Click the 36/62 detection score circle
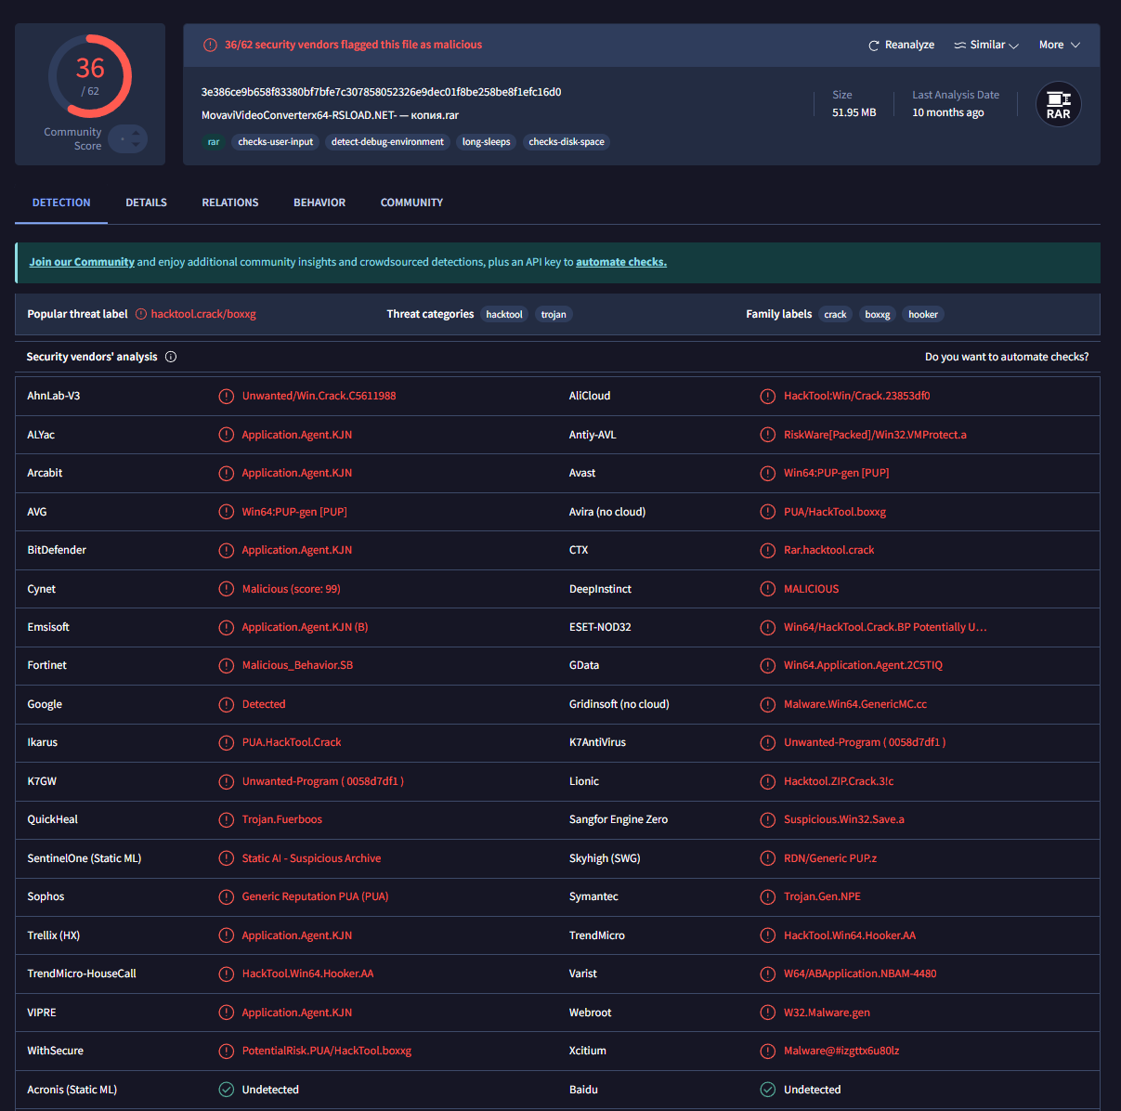1121x1111 pixels. tap(90, 76)
